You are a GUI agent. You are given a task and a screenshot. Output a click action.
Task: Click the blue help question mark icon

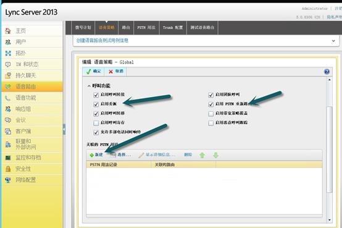tap(327, 72)
